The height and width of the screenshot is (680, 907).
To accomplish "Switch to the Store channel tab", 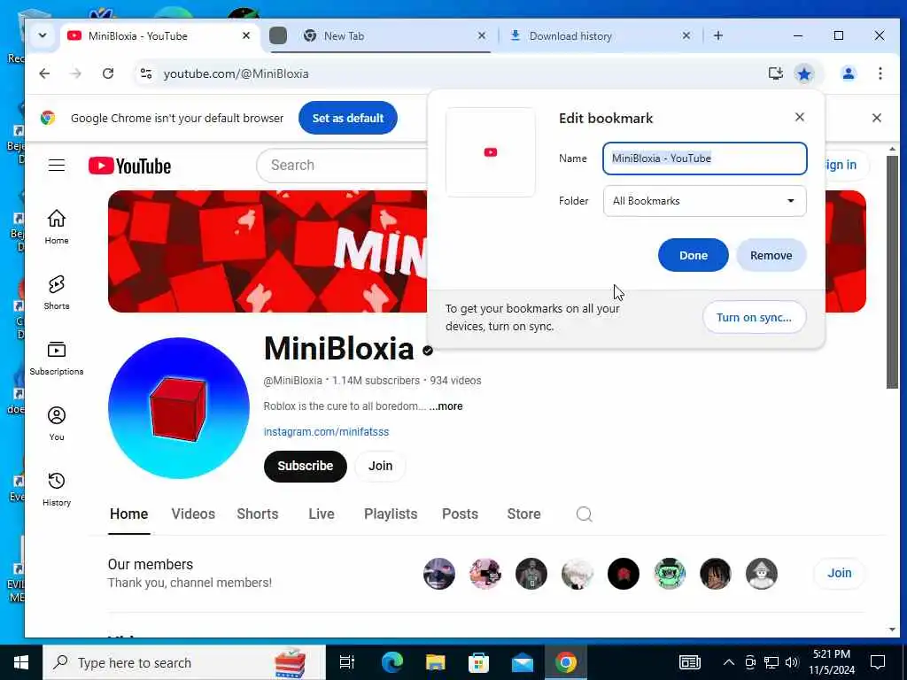I will pos(523,514).
